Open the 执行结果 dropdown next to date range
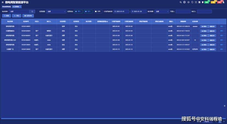 point(162,12)
